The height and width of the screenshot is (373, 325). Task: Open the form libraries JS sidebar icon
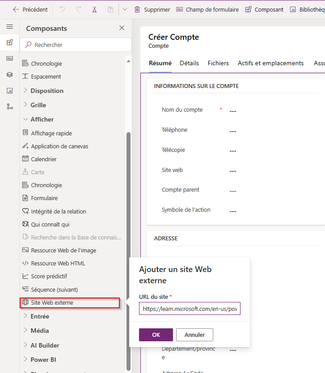tap(9, 91)
